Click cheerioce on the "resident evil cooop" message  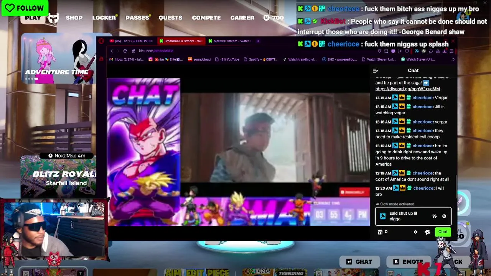(422, 131)
